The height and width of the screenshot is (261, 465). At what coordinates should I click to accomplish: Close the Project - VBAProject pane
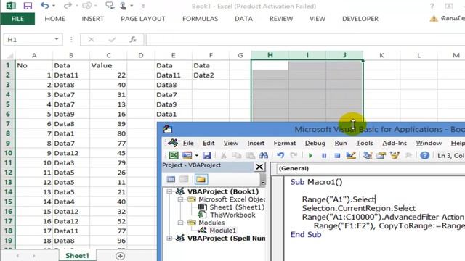click(259, 167)
